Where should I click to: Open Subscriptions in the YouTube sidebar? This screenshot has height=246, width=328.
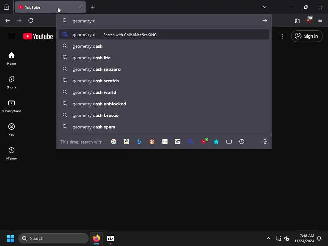tap(12, 106)
